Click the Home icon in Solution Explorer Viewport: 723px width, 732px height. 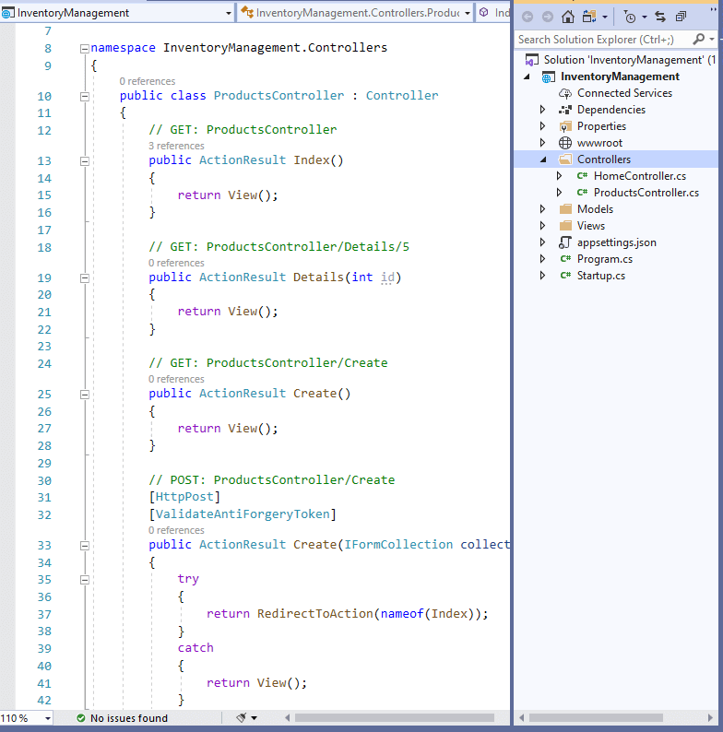click(x=568, y=17)
